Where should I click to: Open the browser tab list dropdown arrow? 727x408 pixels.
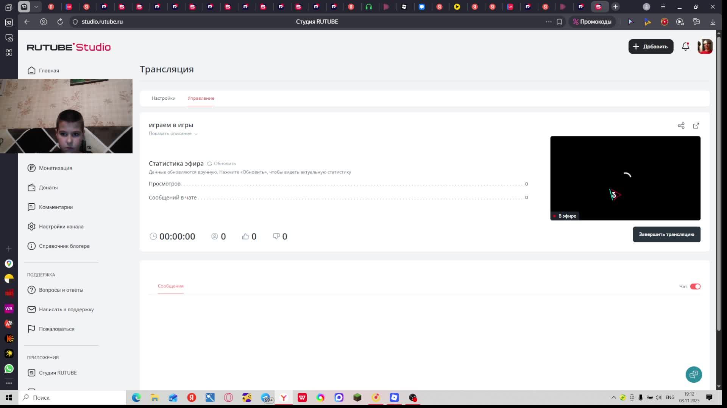[36, 7]
